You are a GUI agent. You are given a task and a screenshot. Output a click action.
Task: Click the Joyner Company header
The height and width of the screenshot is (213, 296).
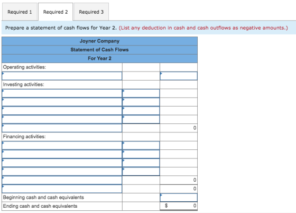click(99, 41)
